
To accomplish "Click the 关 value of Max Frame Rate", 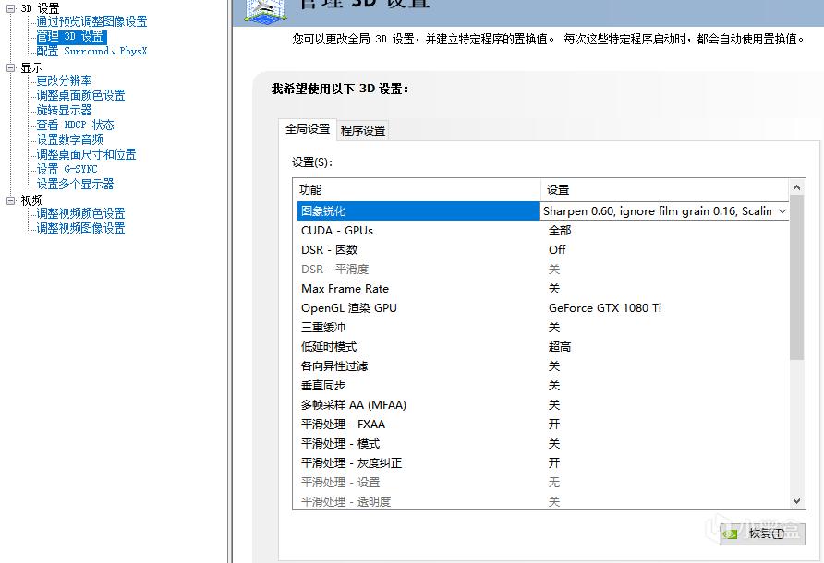I will point(554,289).
